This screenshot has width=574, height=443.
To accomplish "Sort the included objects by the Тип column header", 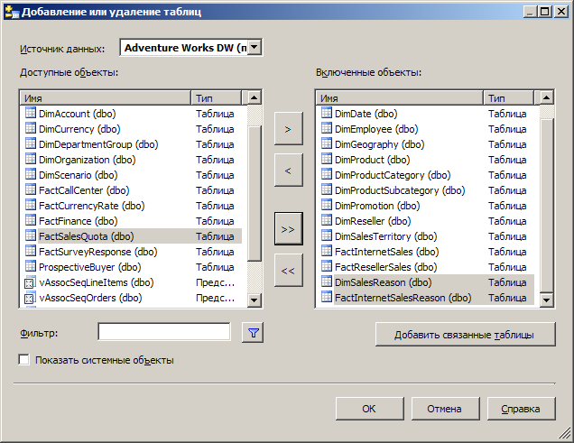I will (x=509, y=98).
